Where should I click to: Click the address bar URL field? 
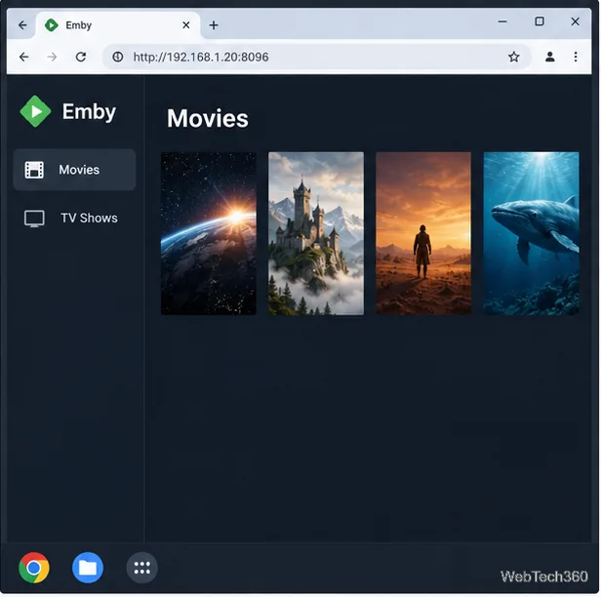(x=317, y=58)
